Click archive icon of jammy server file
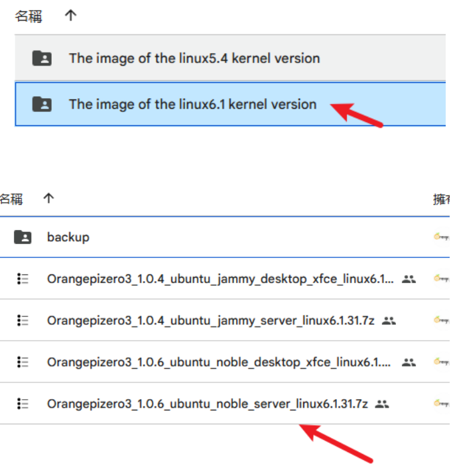Viewport: 451px width, 468px height. [x=23, y=321]
